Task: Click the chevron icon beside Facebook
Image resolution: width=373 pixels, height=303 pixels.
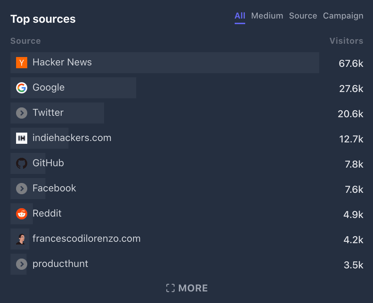Action: (22, 189)
